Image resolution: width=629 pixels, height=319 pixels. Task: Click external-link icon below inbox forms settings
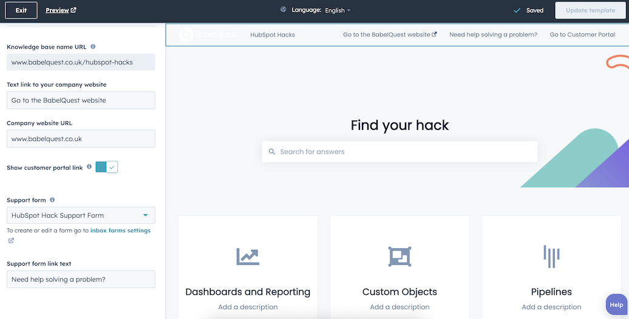tap(11, 240)
